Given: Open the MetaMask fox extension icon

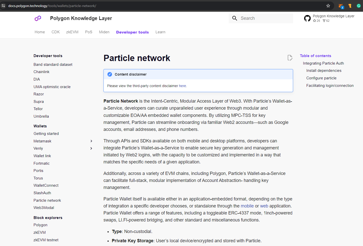Looking at the screenshot, I should [x=341, y=6].
